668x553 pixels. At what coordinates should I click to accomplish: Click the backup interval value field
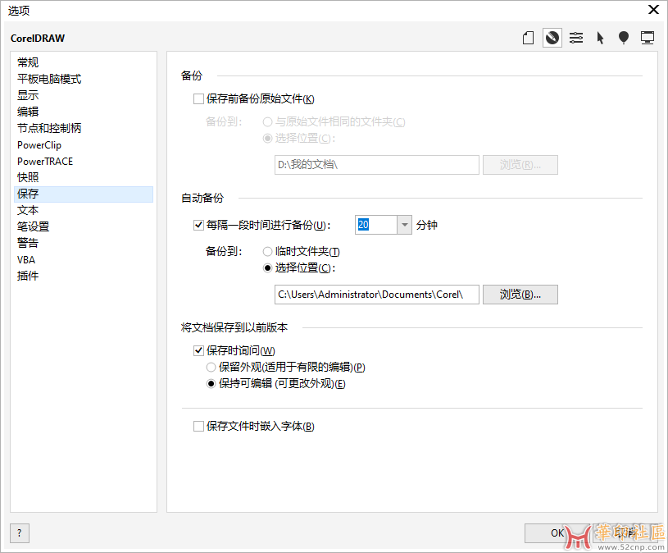click(375, 225)
